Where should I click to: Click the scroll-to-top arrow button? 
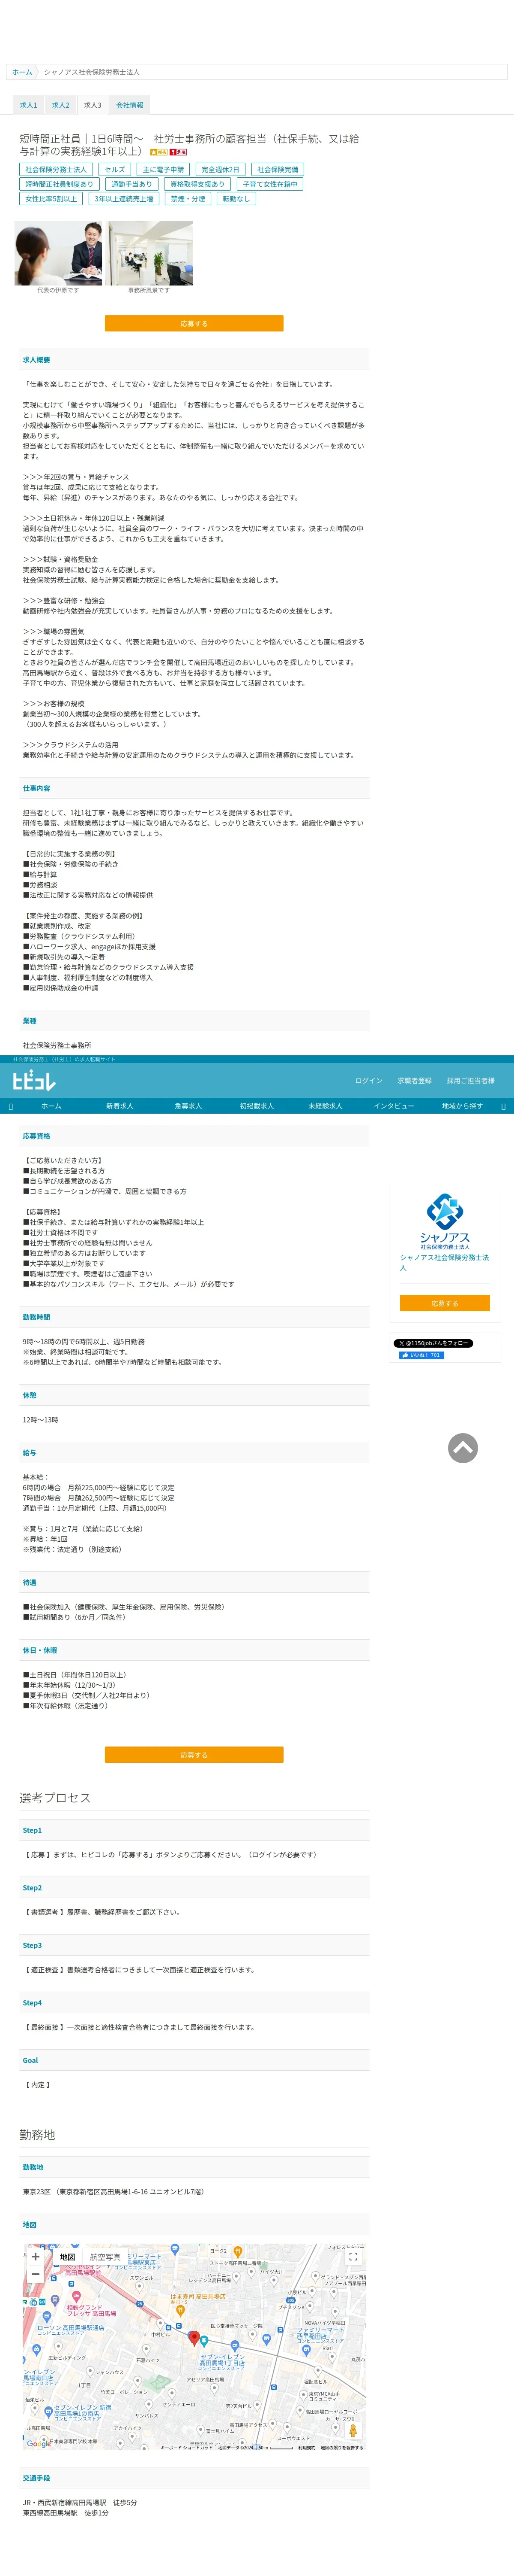462,1448
